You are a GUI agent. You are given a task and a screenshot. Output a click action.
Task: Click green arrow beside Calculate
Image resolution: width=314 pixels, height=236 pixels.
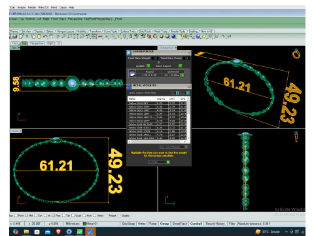pos(168,162)
